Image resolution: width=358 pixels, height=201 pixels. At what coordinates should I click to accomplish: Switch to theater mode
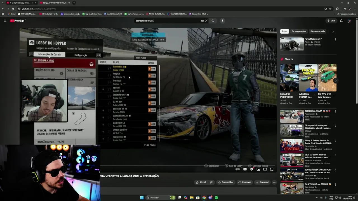[x=265, y=169]
